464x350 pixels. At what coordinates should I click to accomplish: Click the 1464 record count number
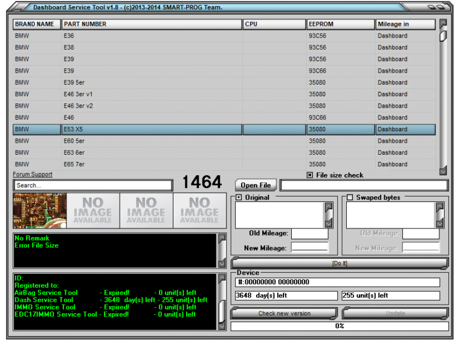[202, 182]
